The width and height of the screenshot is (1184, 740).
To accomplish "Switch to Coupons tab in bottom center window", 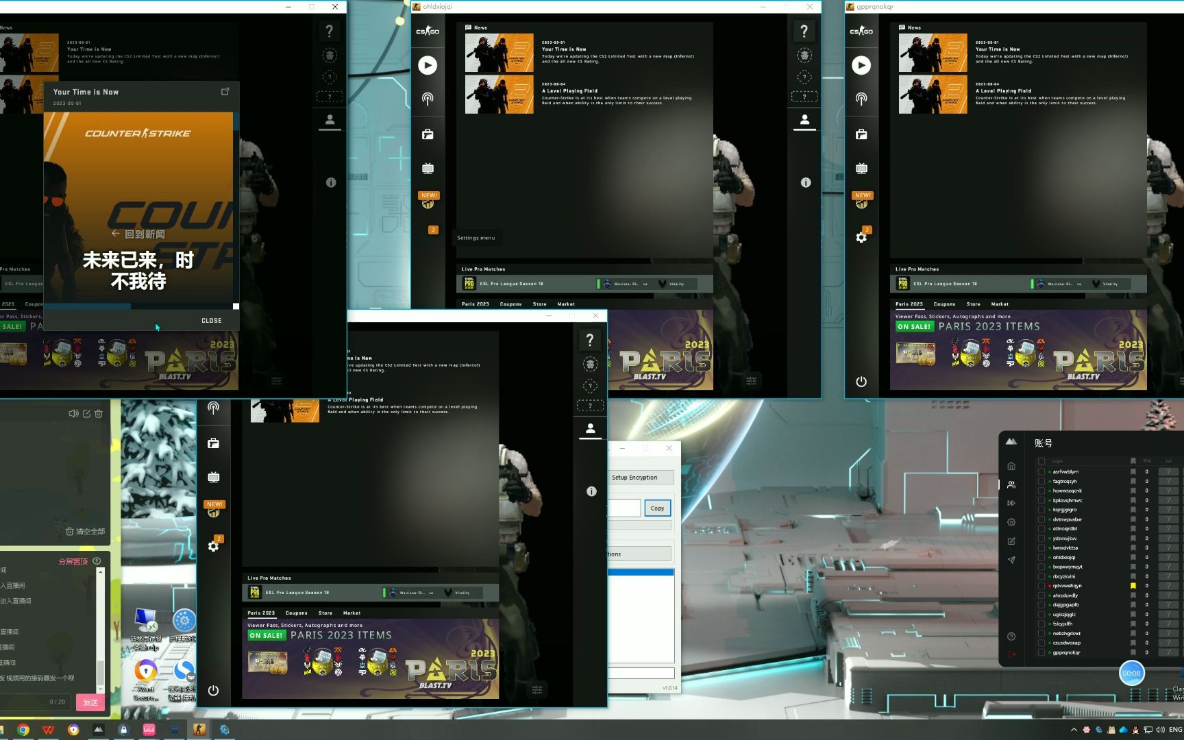I will tap(297, 613).
